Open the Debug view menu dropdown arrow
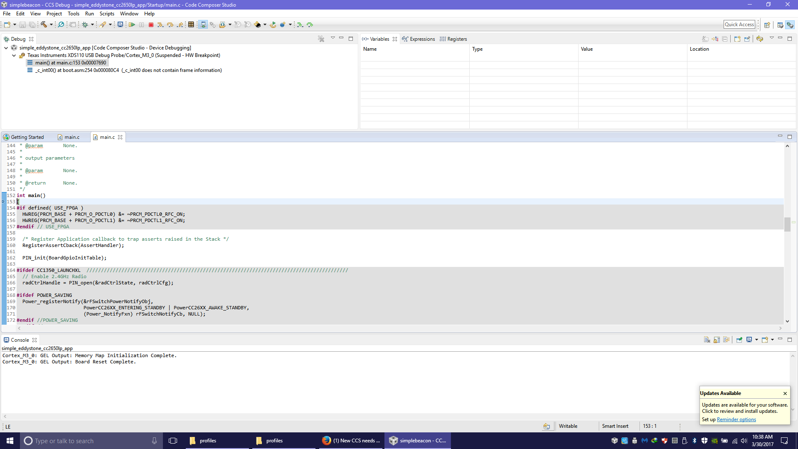 [x=332, y=38]
